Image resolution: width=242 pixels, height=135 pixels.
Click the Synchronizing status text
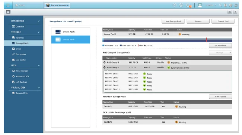(180, 67)
